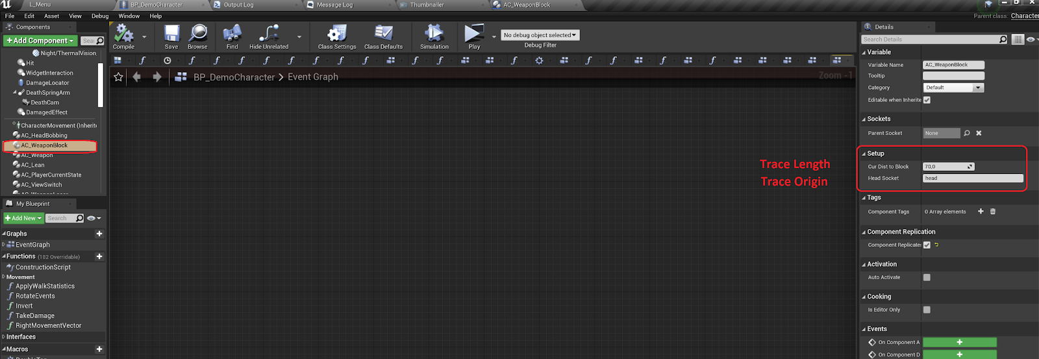This screenshot has width=1039, height=359.
Task: Save the blueprint with Save icon
Action: (x=171, y=37)
